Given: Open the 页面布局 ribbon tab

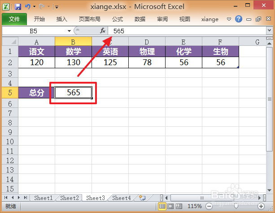Looking at the screenshot, I should pyautogui.click(x=89, y=19).
